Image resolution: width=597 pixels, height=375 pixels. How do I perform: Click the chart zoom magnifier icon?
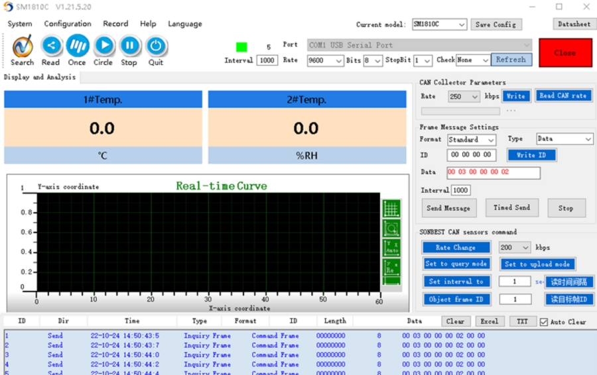(x=391, y=229)
